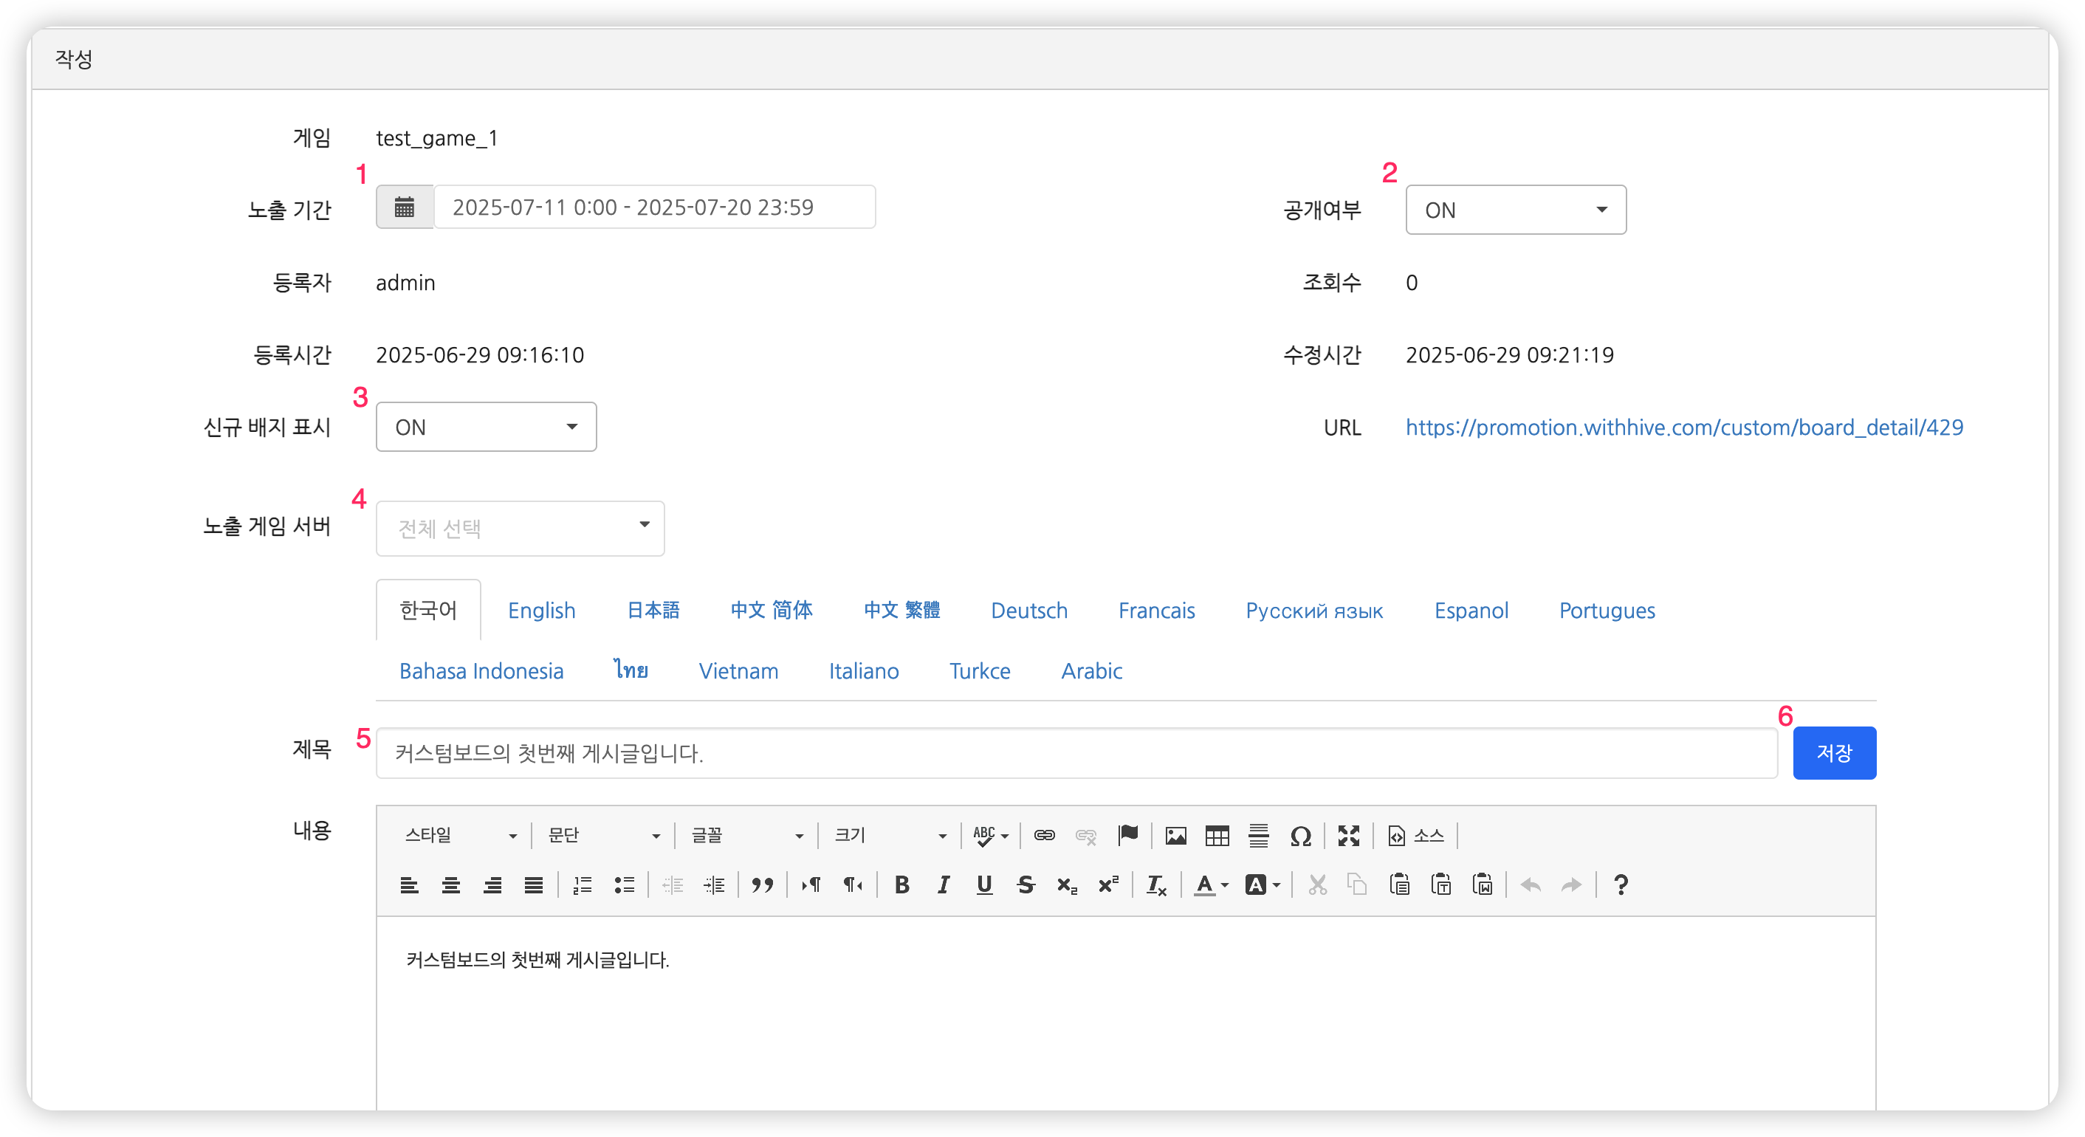Maximize the editor with fullscreen icon

(x=1348, y=835)
